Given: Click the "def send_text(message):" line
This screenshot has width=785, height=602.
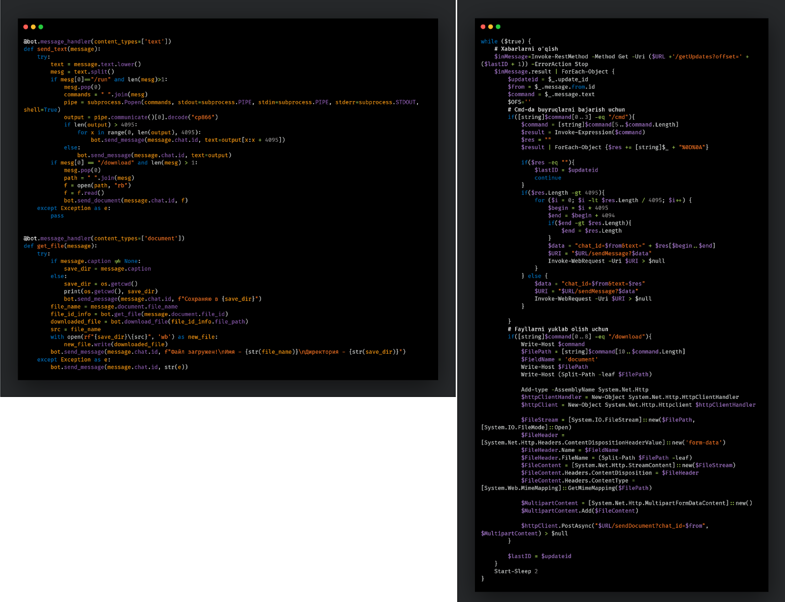Looking at the screenshot, I should (x=62, y=49).
